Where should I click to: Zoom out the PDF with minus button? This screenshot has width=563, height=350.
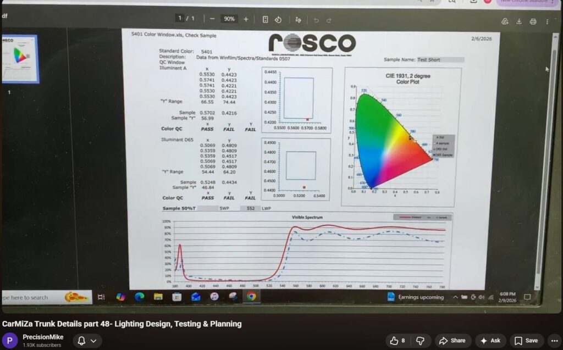click(212, 19)
